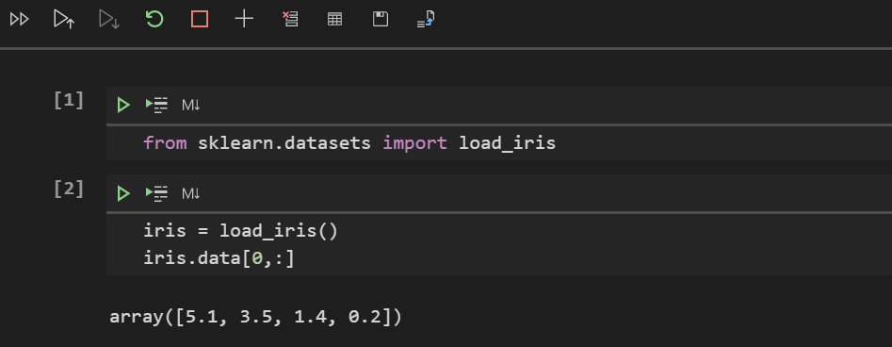Run all cells with the double-arrow icon
This screenshot has width=892, height=347.
coord(20,20)
